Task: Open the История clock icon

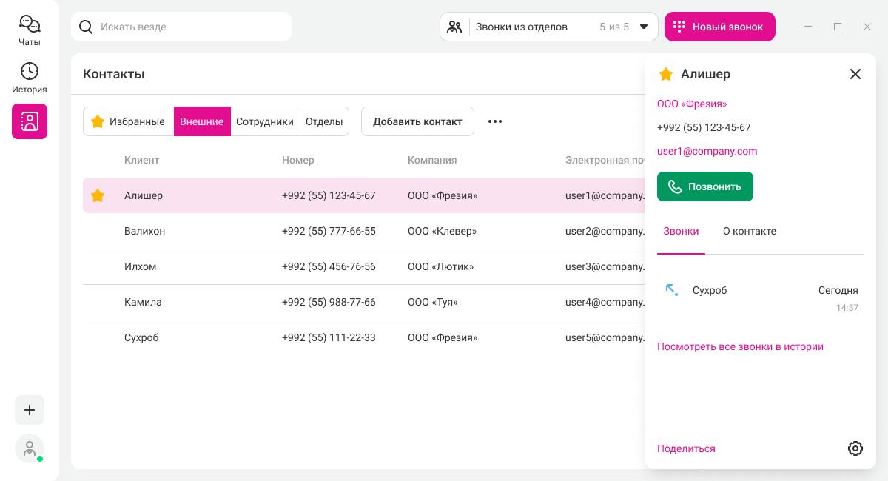Action: coord(30,71)
